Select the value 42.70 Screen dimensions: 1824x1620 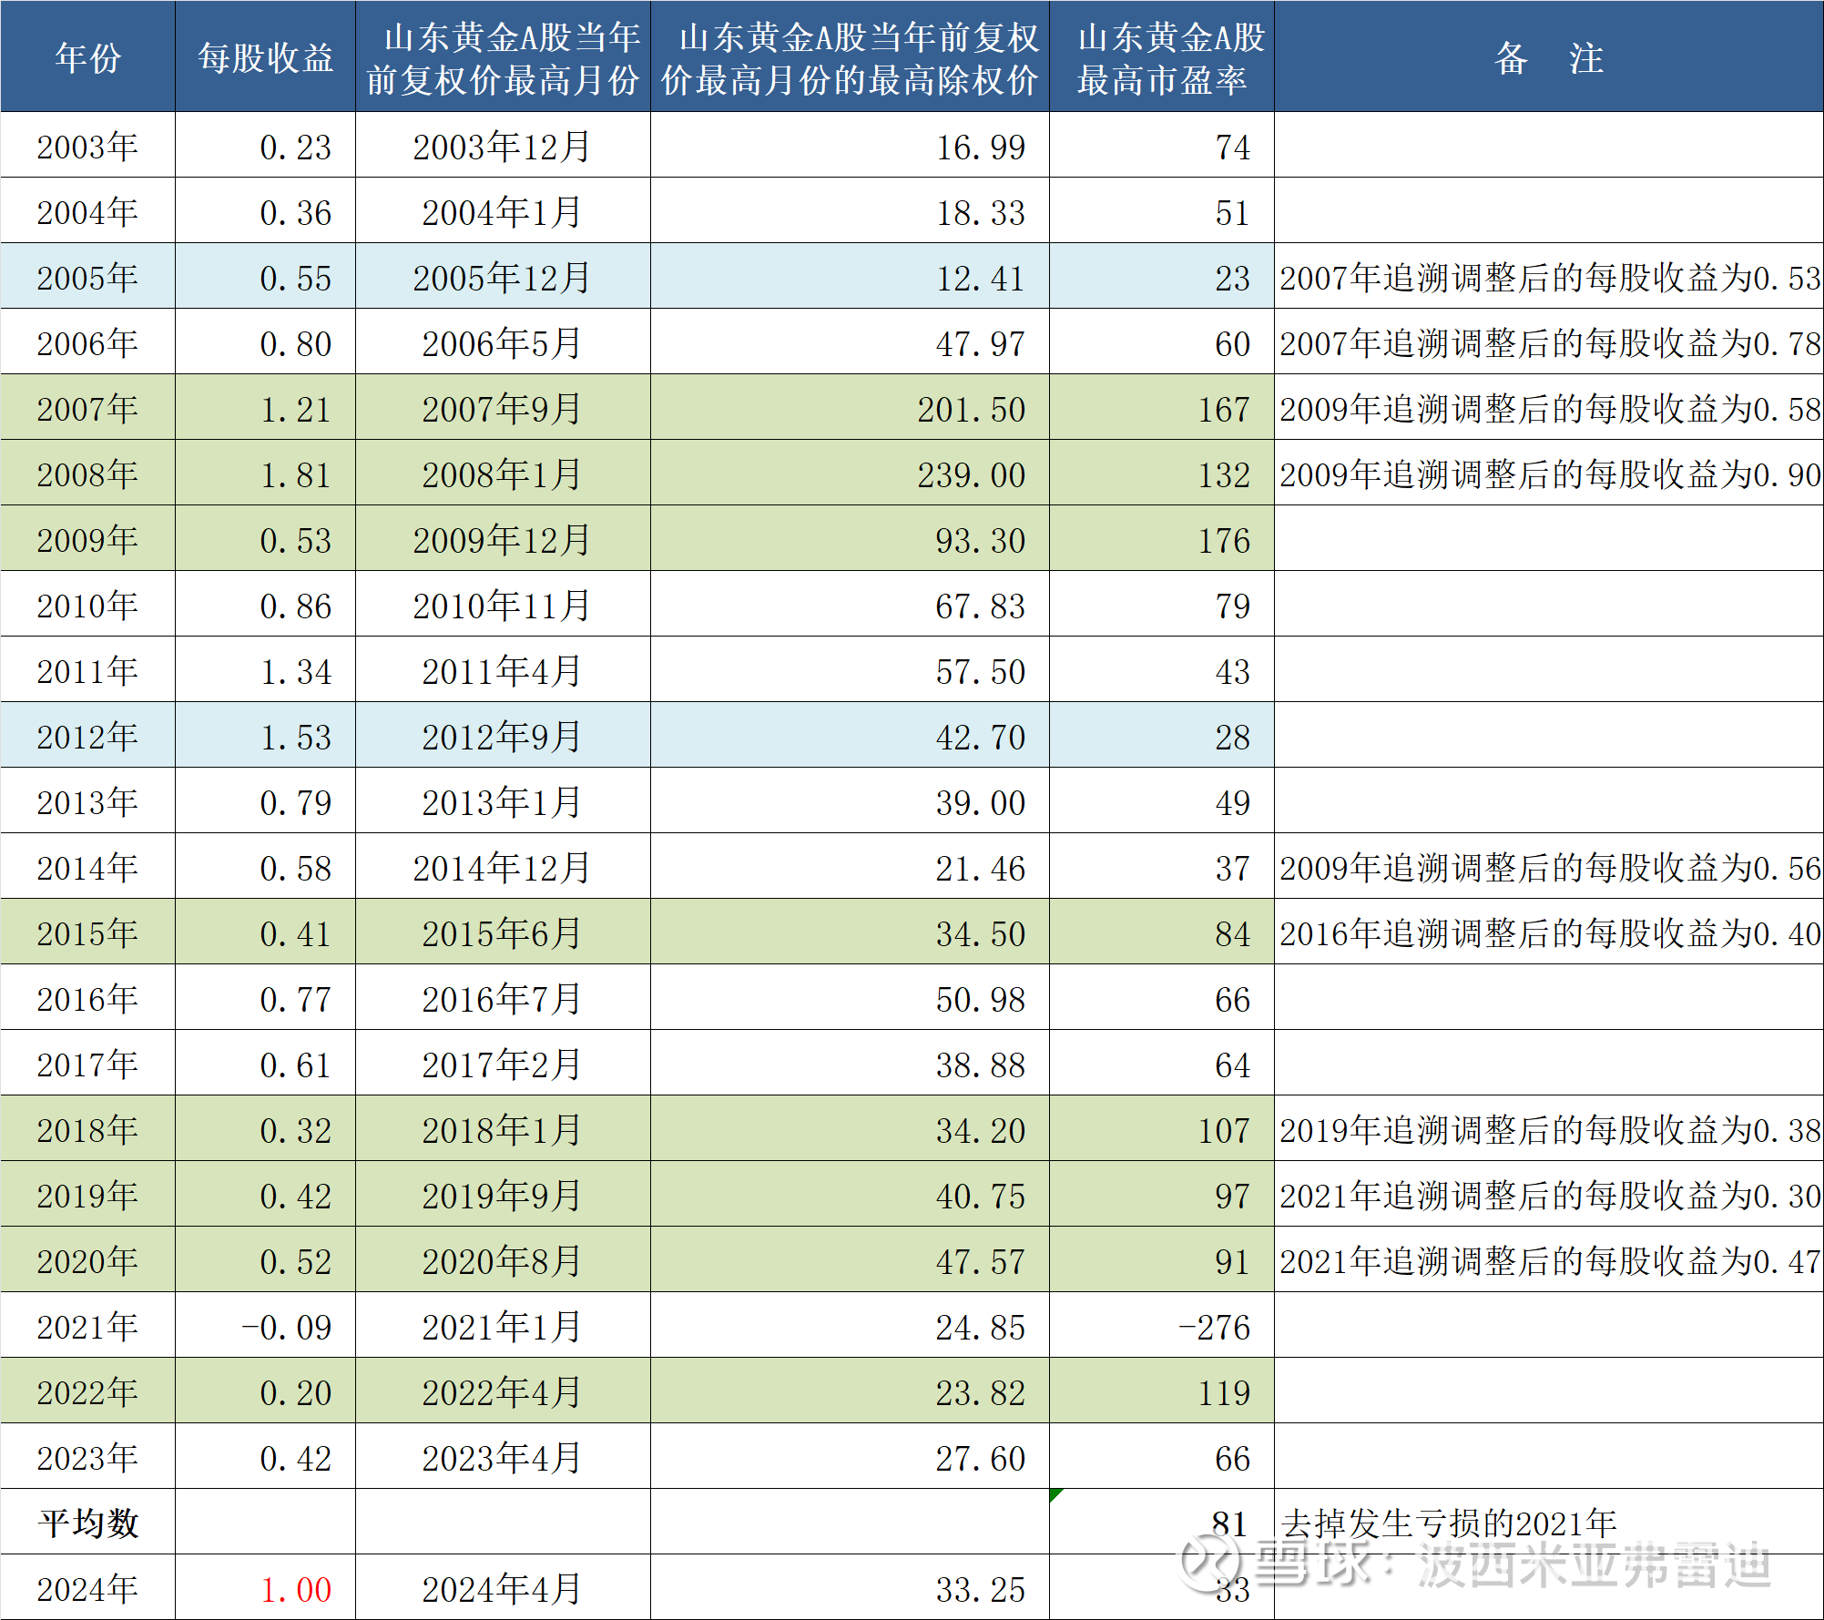981,738
